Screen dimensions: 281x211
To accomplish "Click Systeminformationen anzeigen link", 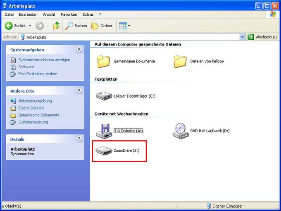I will [x=44, y=60].
